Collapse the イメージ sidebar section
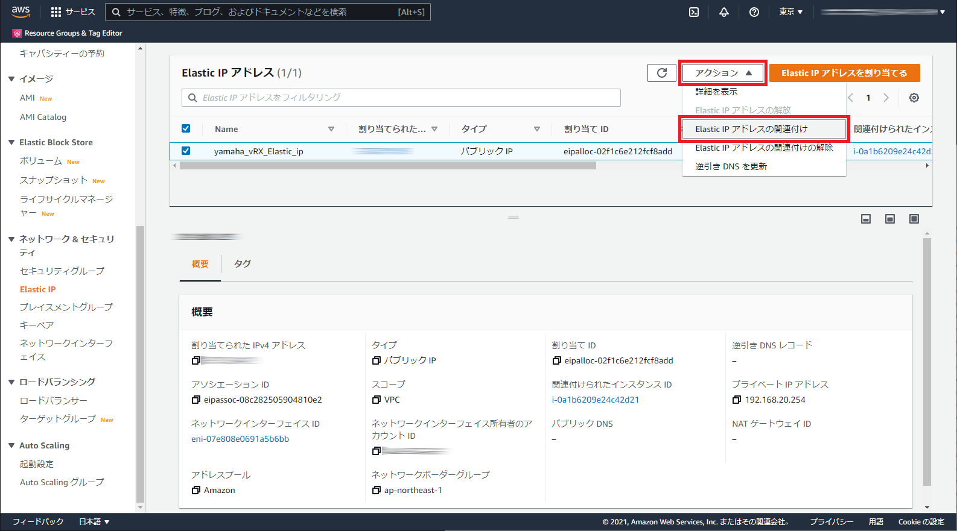The width and height of the screenshot is (957, 531). tap(11, 79)
